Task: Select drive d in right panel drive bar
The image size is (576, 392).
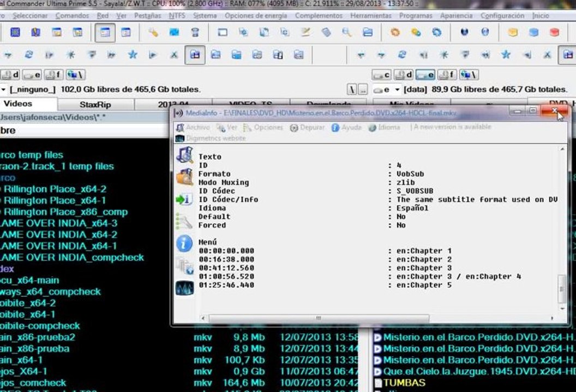Action: coord(404,75)
